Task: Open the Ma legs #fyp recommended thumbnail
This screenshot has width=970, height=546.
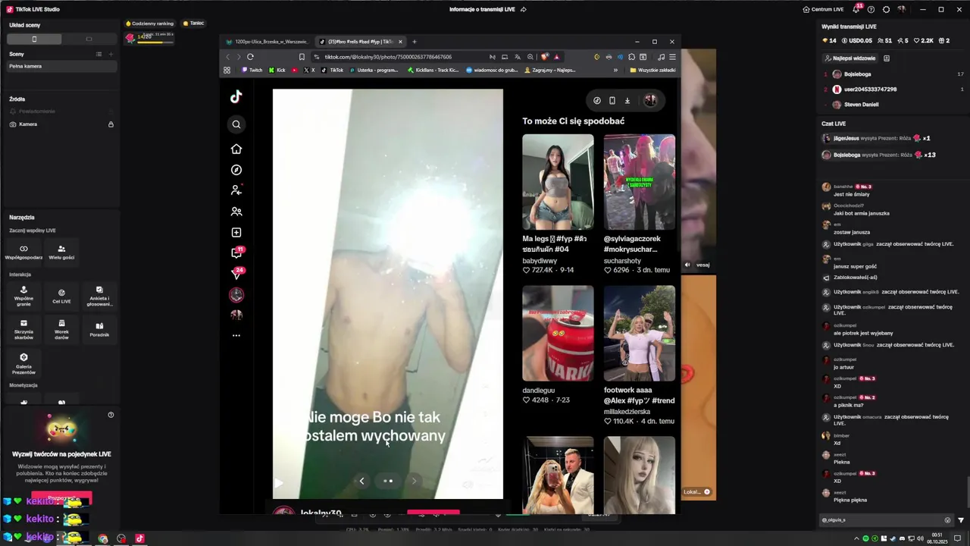Action: pos(558,182)
